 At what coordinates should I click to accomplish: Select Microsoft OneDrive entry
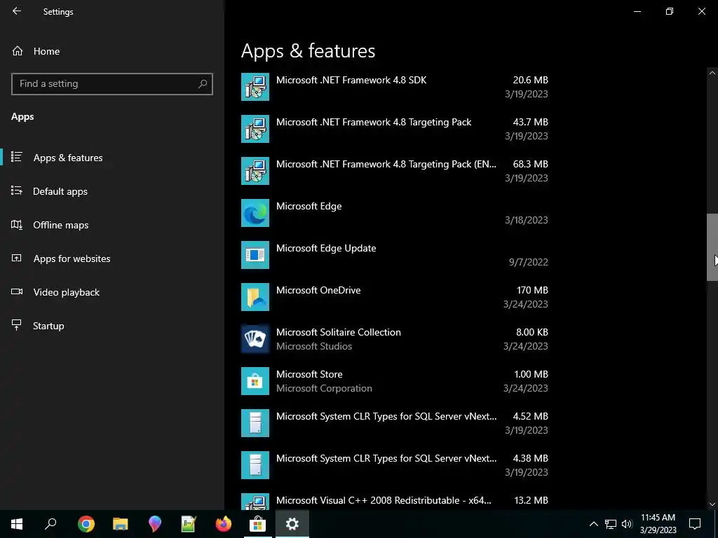[x=395, y=297]
